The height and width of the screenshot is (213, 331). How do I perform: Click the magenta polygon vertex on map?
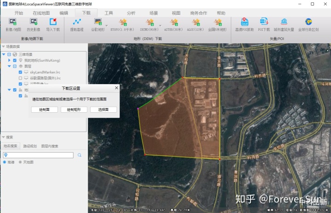tap(138, 109)
